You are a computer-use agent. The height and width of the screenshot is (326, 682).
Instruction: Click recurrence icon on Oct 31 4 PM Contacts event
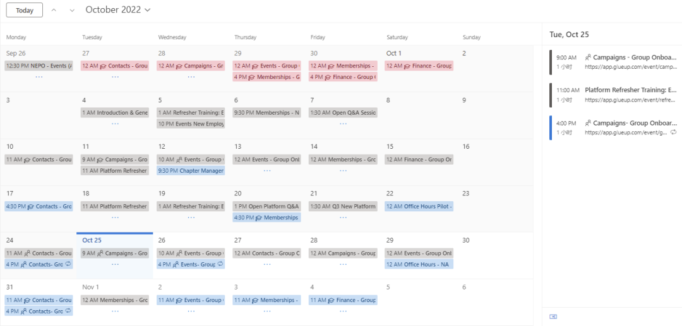(68, 311)
